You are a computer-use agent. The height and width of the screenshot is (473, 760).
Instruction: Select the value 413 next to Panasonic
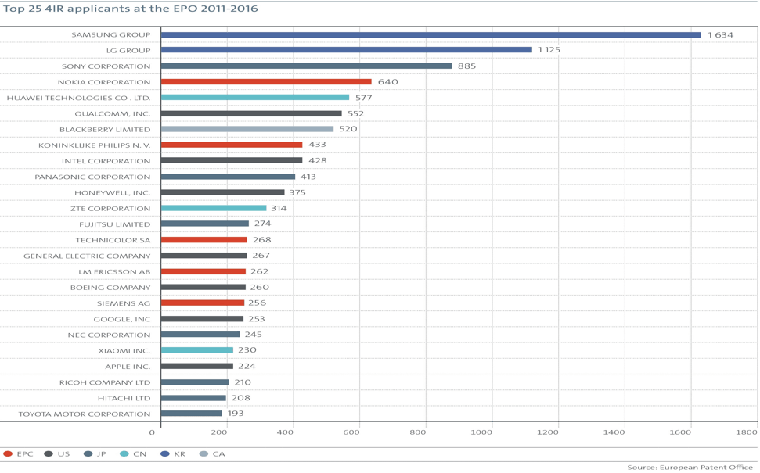pos(308,177)
